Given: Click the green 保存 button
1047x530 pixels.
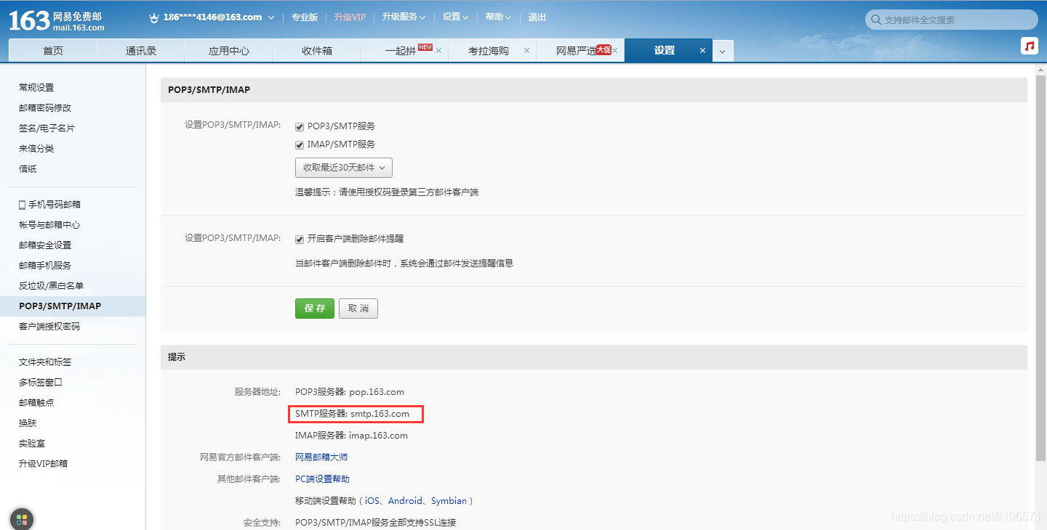Looking at the screenshot, I should 315,309.
